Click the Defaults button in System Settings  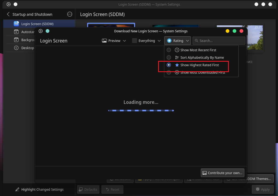tap(88, 189)
